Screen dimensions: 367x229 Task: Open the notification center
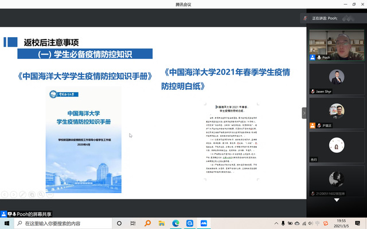(358, 223)
